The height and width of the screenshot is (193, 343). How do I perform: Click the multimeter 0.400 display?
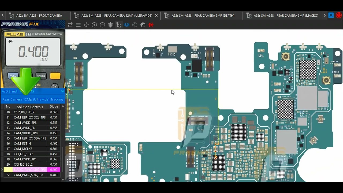33,52
